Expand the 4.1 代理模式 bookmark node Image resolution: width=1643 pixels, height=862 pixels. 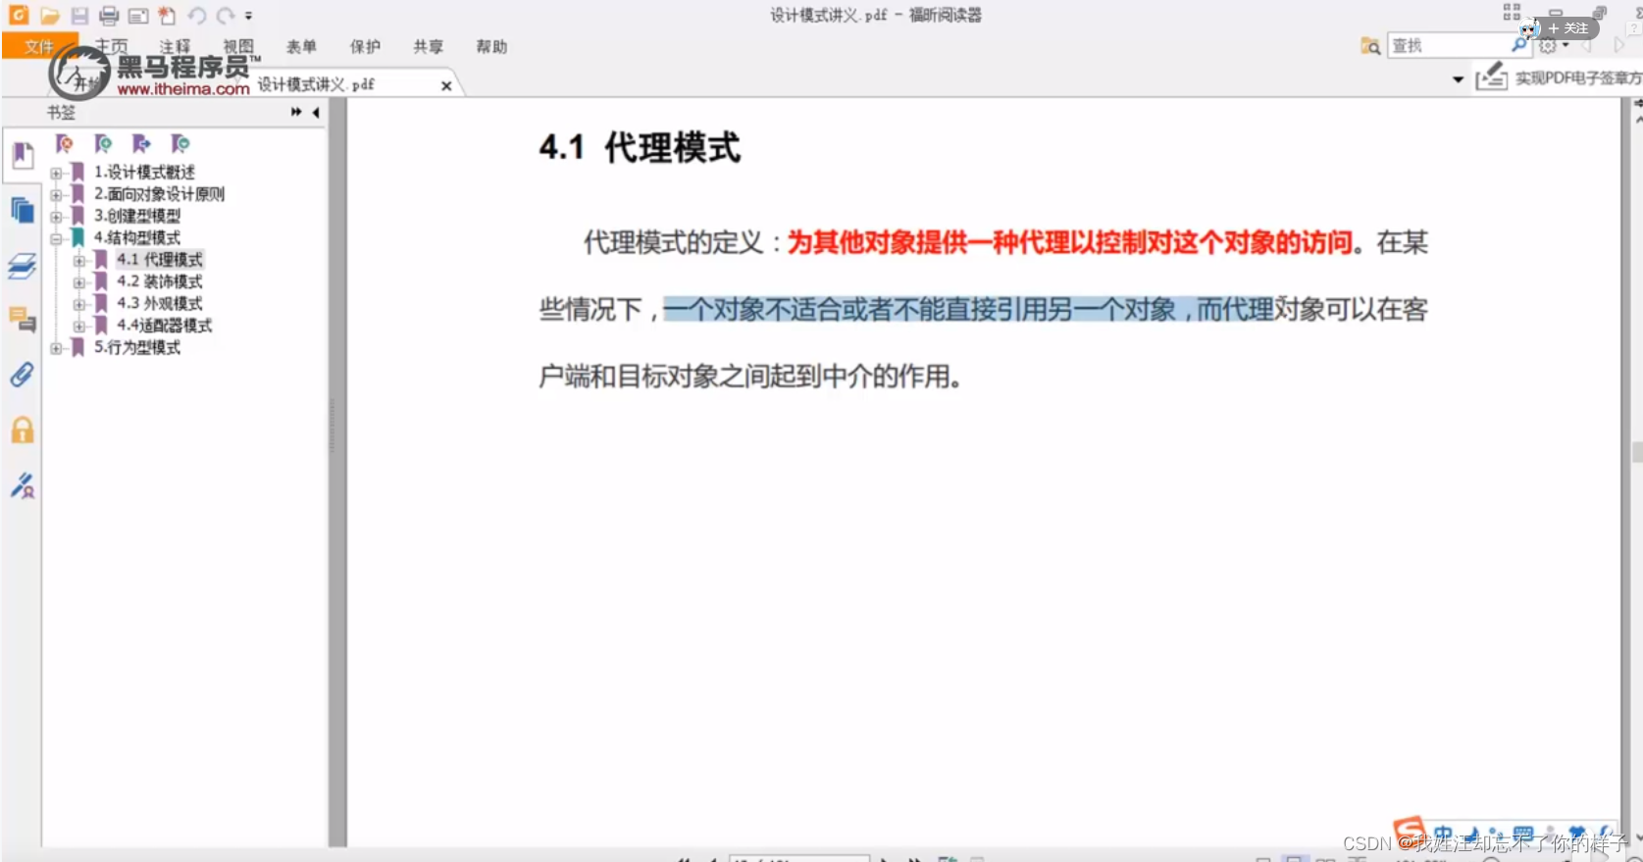[x=79, y=260]
